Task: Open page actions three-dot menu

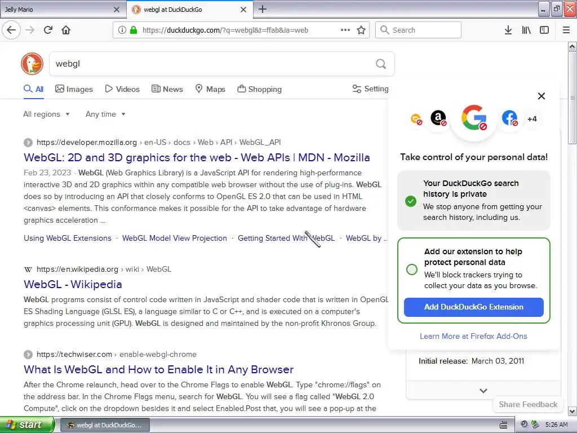Action: (x=345, y=30)
